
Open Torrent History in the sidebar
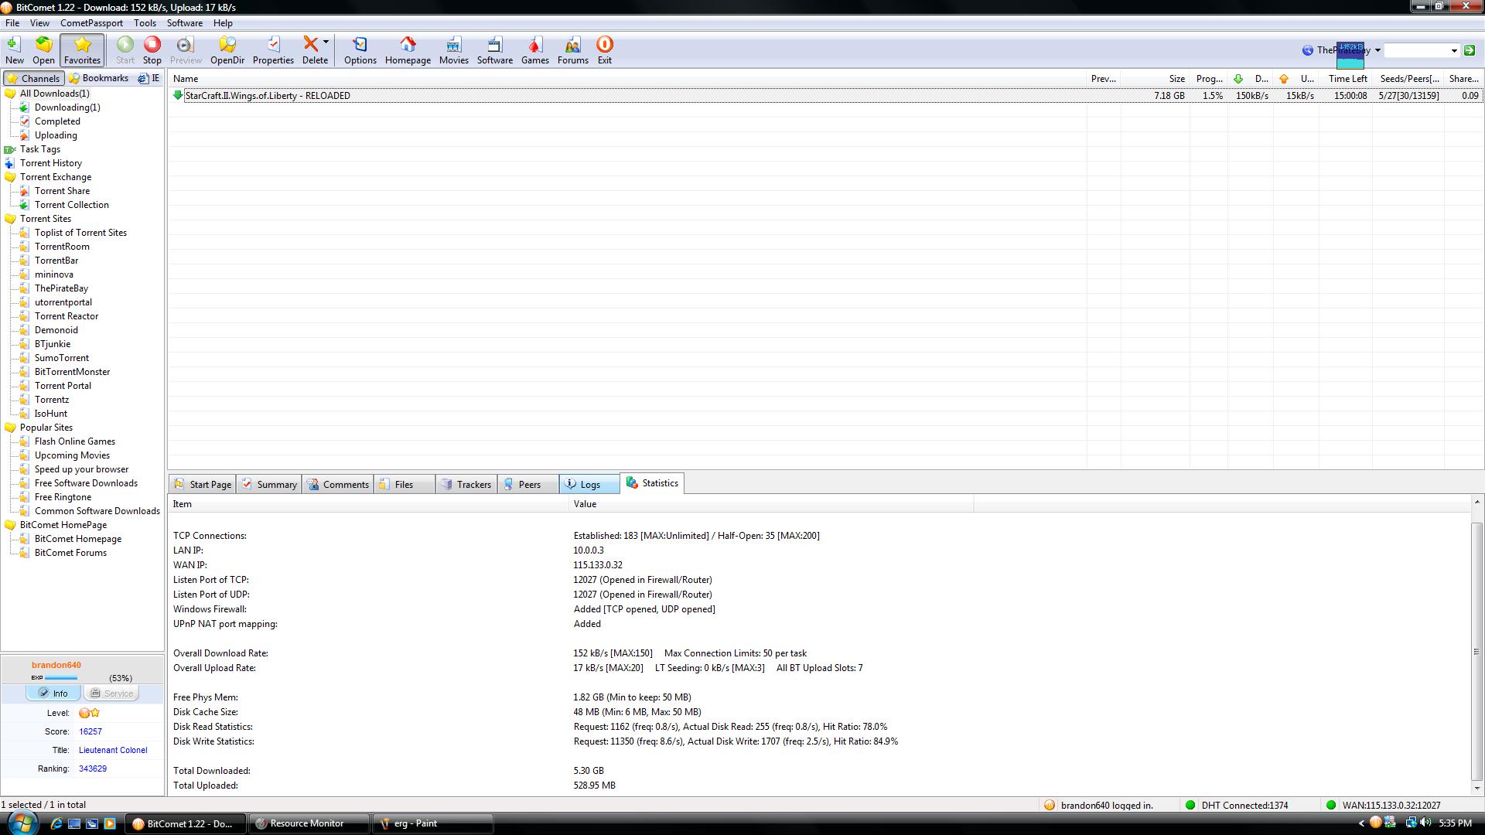[x=51, y=163]
